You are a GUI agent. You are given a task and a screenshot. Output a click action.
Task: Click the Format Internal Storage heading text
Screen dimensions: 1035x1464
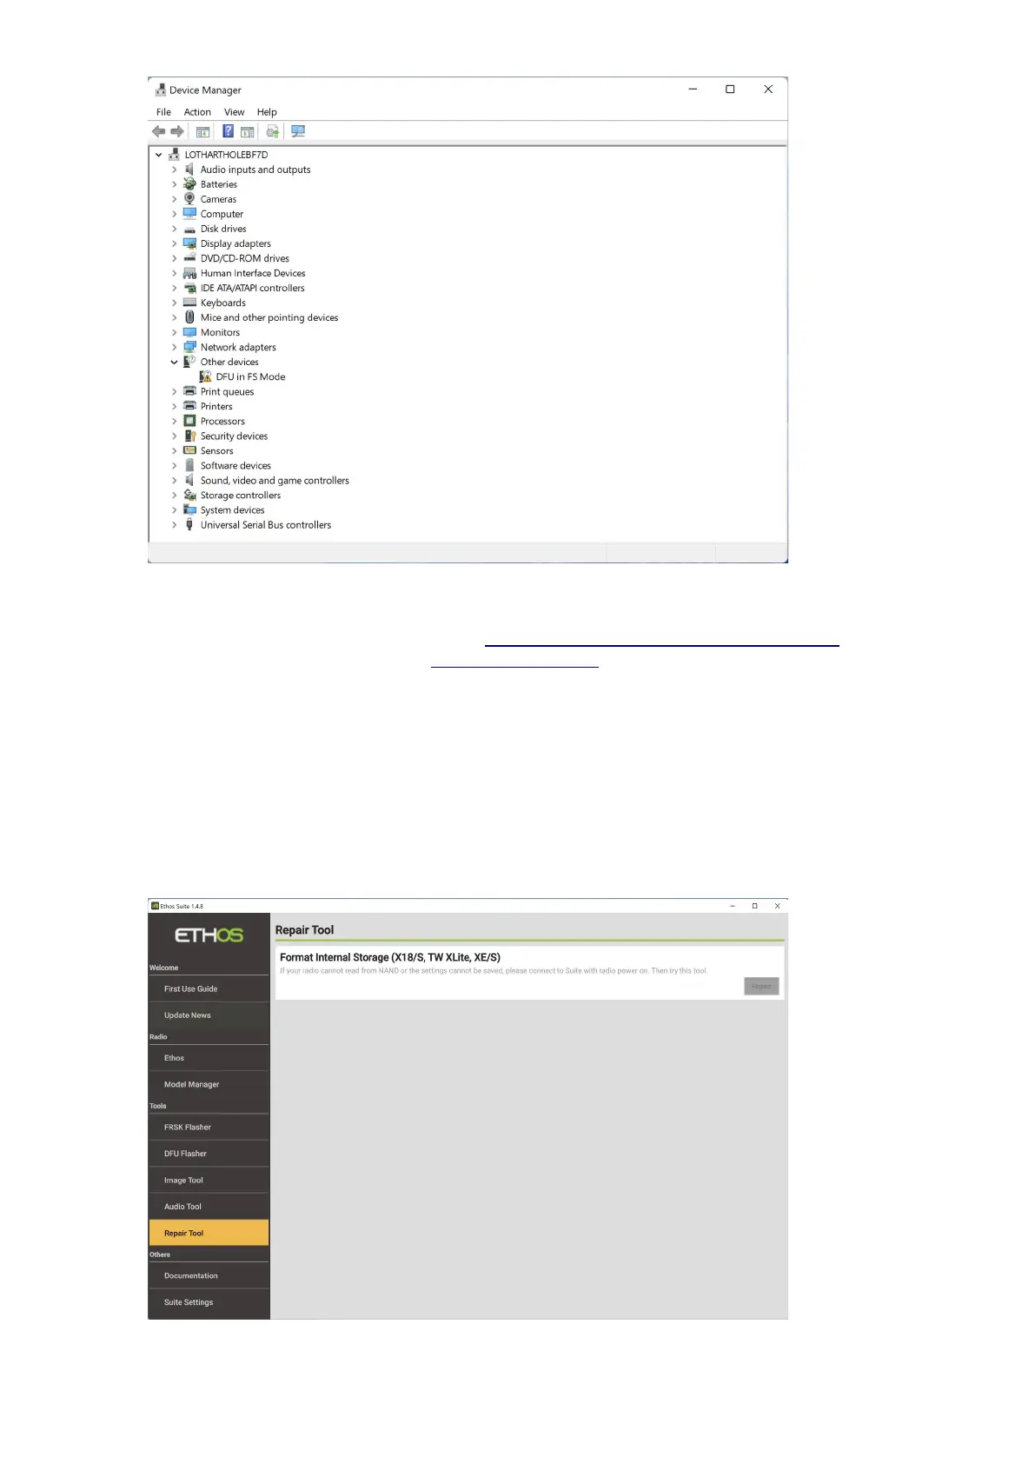tap(390, 957)
